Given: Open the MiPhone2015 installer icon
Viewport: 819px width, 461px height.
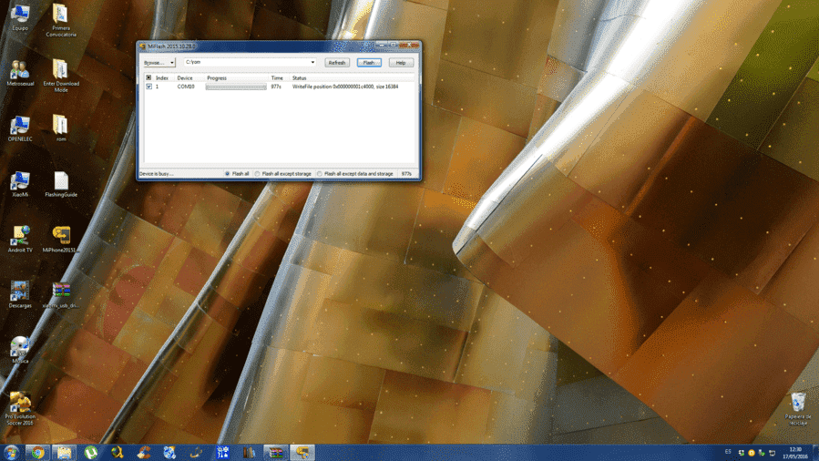Looking at the screenshot, I should click(61, 240).
